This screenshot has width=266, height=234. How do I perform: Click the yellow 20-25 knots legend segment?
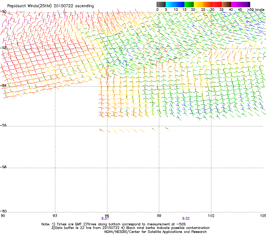tap(198, 4)
